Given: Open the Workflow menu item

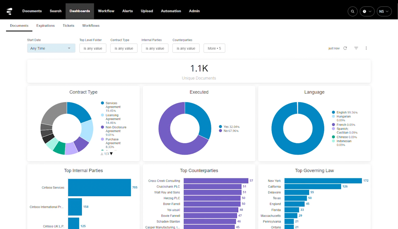Looking at the screenshot, I should click(x=106, y=11).
